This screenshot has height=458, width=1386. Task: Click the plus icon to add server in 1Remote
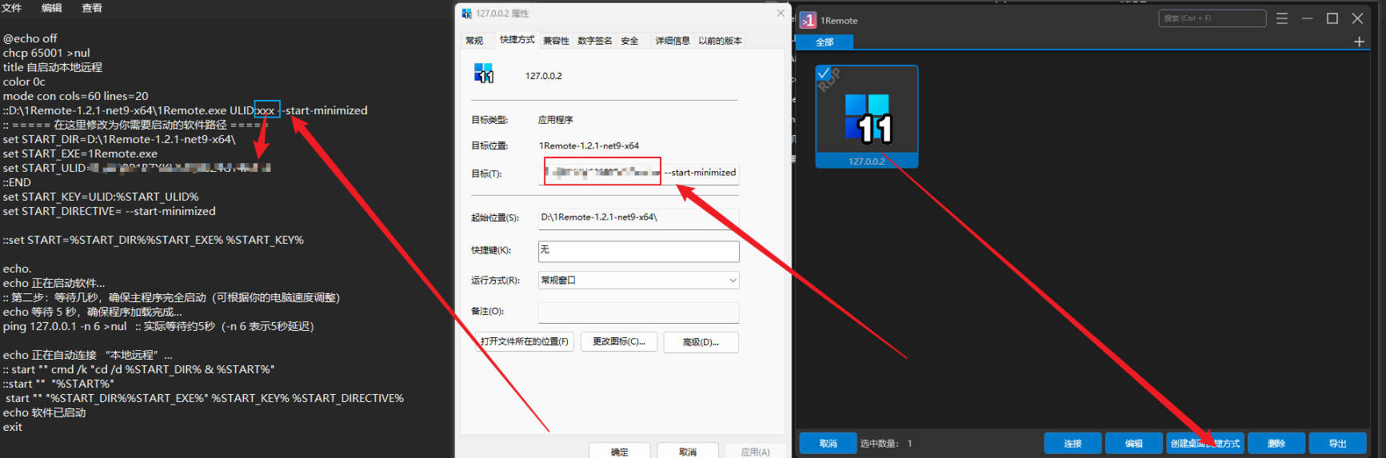(1359, 42)
